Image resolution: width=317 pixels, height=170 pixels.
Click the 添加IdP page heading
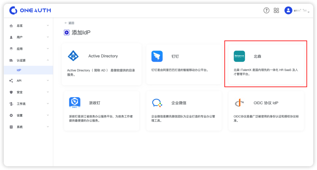pos(81,33)
